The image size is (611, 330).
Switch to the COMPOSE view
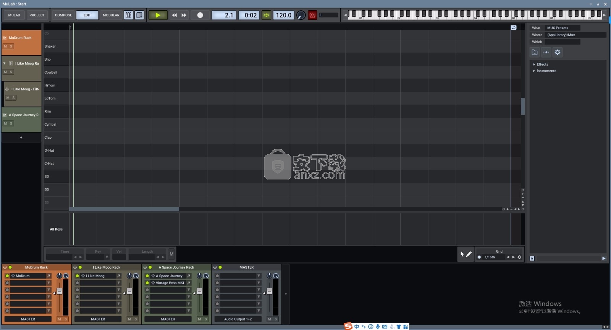[63, 15]
